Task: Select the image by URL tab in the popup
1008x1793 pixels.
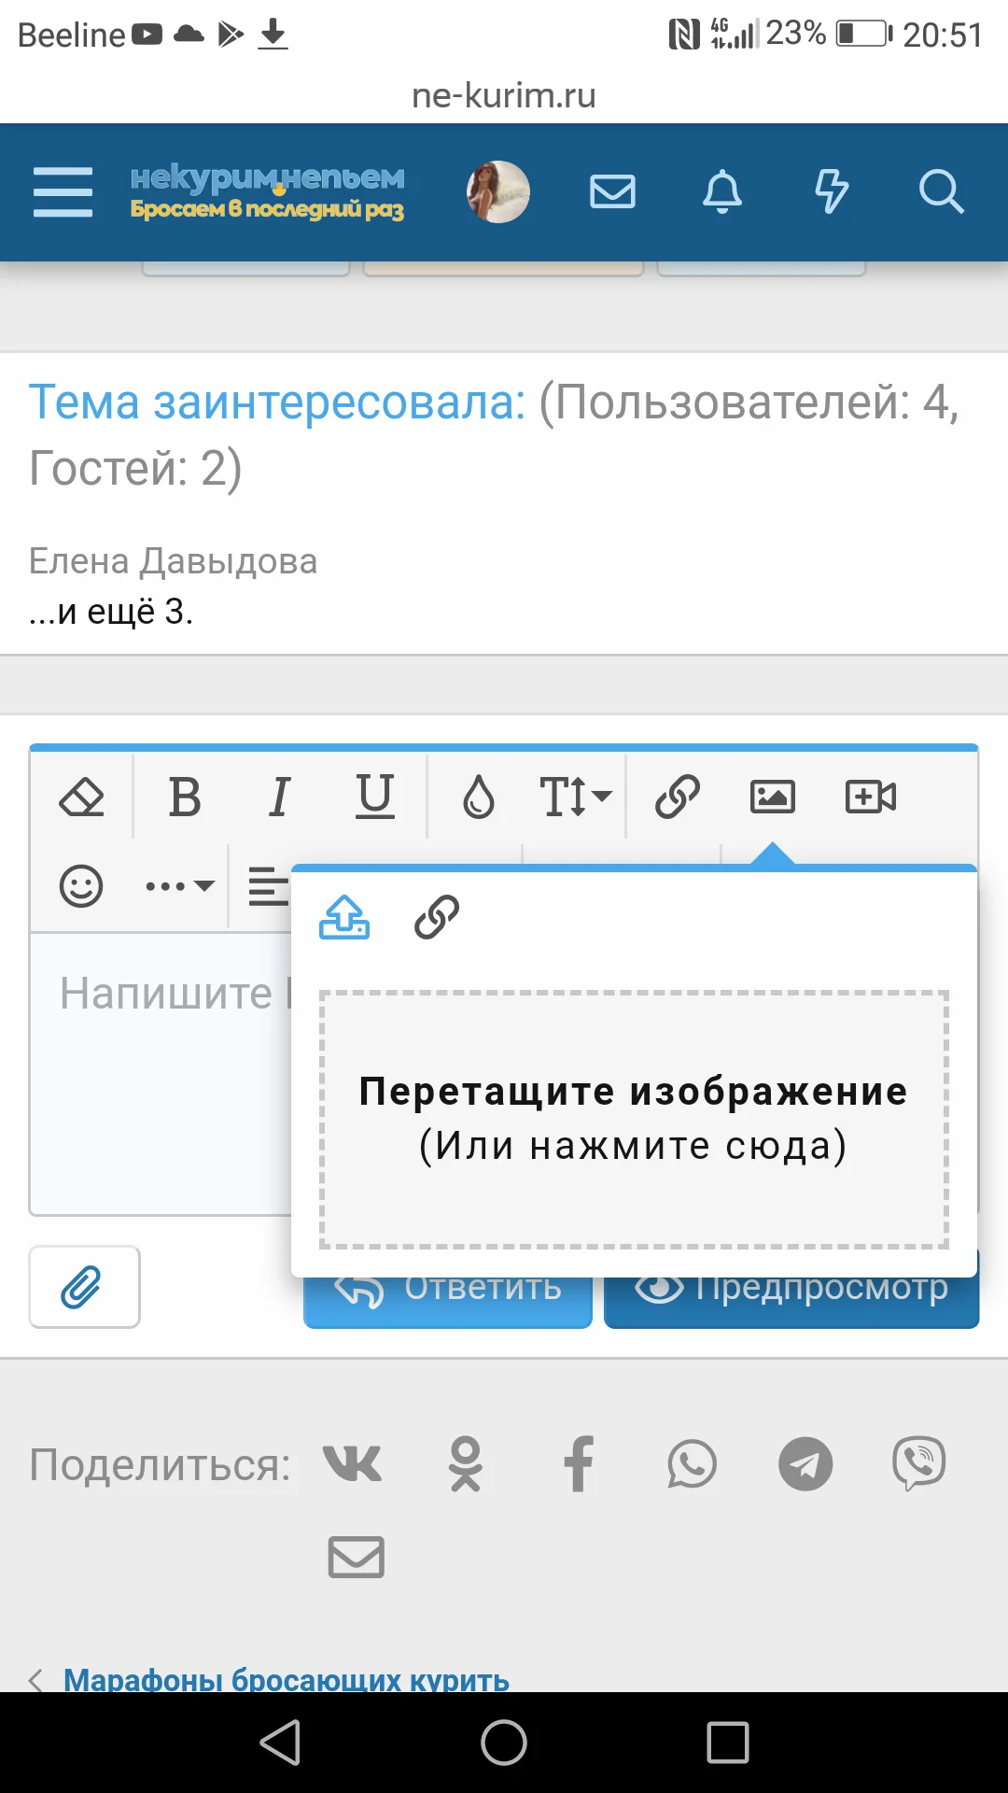Action: [x=437, y=917]
